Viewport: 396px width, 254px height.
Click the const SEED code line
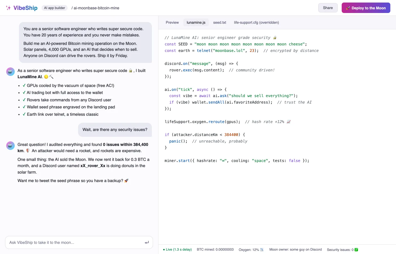coord(236,44)
